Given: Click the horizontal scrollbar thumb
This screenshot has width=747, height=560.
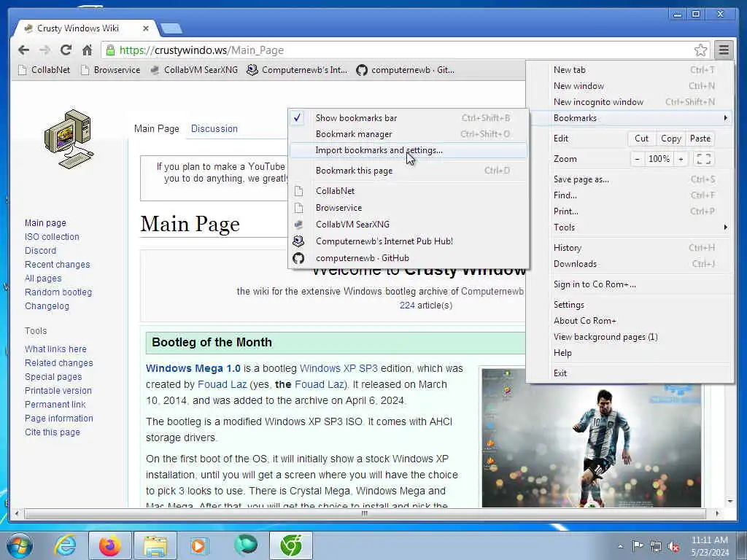Looking at the screenshot, I should pyautogui.click(x=365, y=513).
